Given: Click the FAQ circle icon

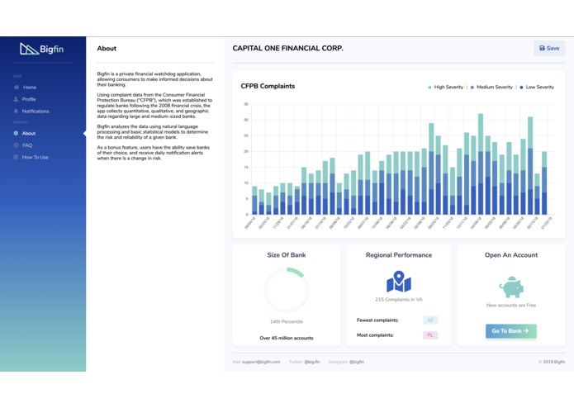Looking at the screenshot, I should [16, 145].
